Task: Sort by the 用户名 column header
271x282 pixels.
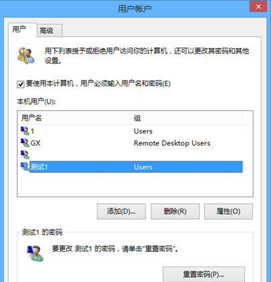Action: coord(74,118)
